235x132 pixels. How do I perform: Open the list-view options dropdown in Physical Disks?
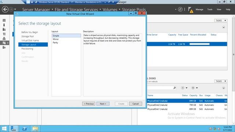coord(184,88)
